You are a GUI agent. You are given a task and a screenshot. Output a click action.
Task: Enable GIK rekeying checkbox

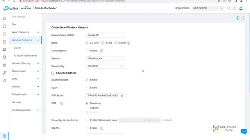pos(87,120)
